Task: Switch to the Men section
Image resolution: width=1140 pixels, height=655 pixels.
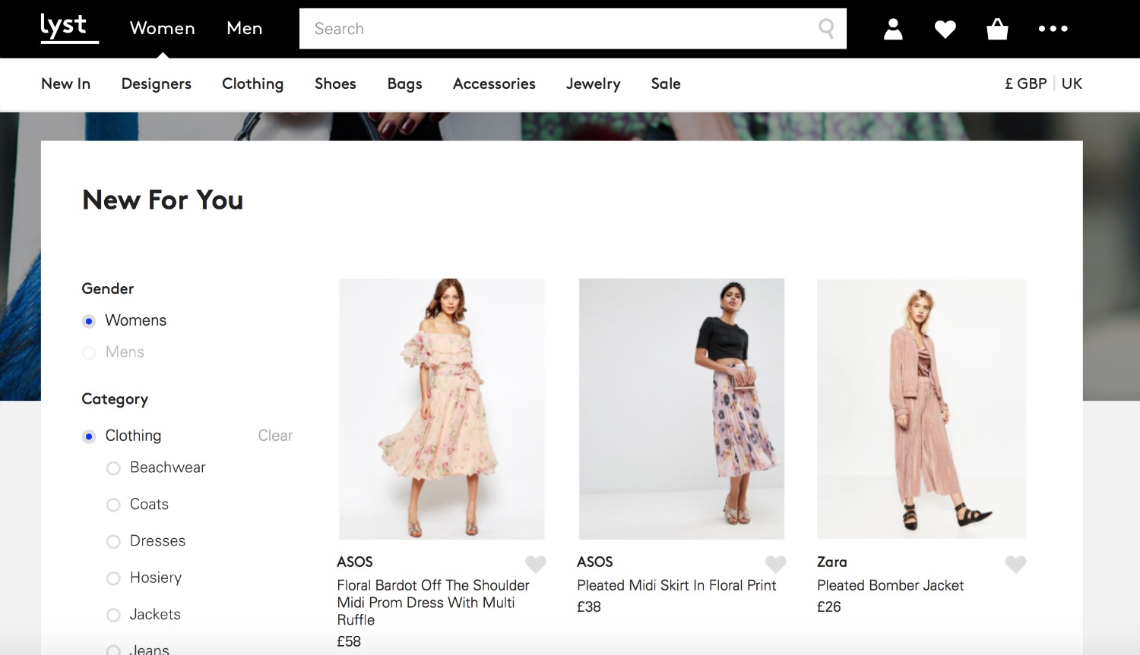Action: 244,28
